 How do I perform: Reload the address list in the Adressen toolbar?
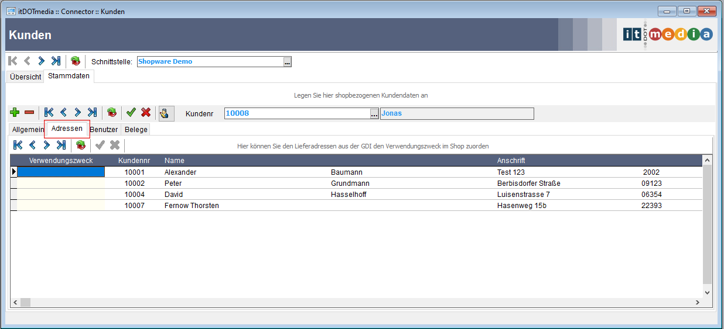(x=81, y=145)
